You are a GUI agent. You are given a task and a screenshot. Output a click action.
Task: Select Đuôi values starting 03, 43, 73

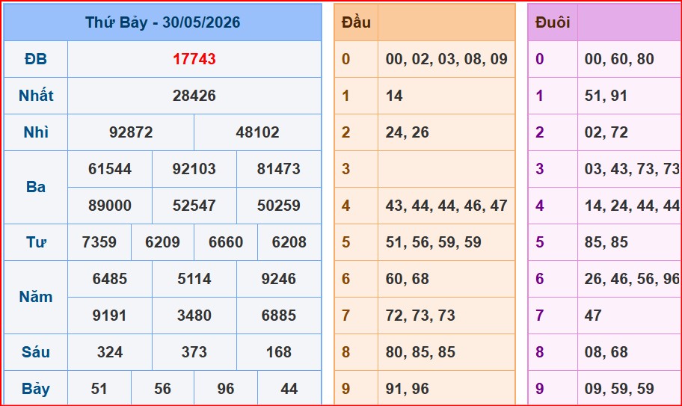(x=633, y=169)
